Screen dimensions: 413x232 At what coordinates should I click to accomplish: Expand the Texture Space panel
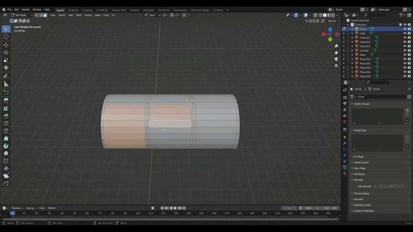[361, 193]
